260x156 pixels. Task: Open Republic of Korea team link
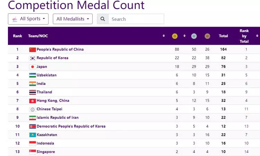pos(52,58)
